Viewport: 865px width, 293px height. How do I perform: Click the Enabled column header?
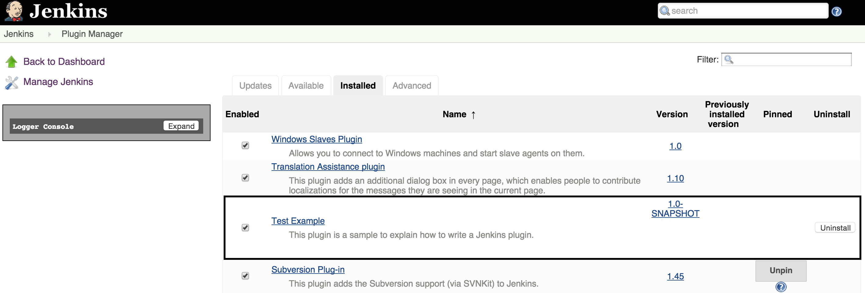[x=242, y=114]
